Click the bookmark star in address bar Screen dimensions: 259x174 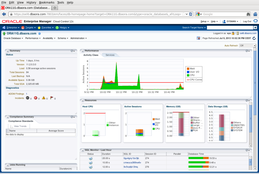(183, 14)
